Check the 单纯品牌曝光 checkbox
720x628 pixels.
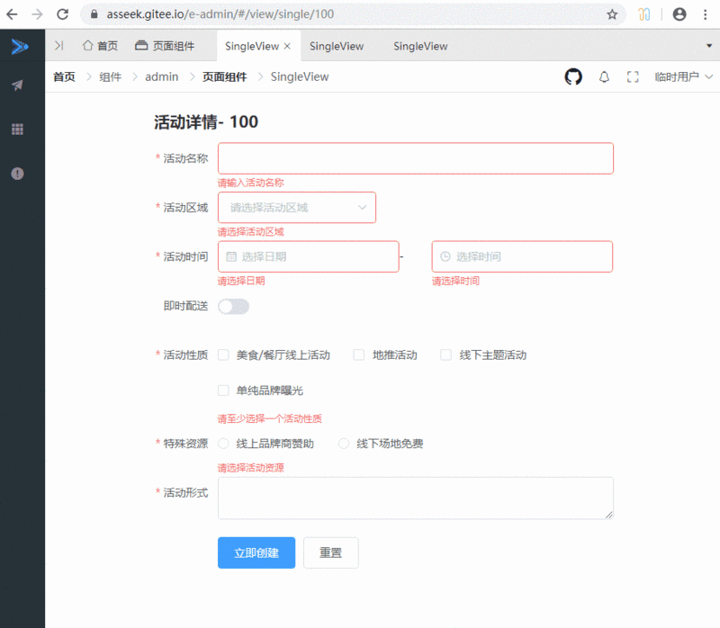pos(223,390)
